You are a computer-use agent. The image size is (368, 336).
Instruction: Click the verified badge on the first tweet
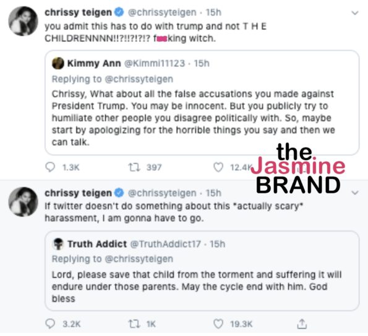point(119,12)
